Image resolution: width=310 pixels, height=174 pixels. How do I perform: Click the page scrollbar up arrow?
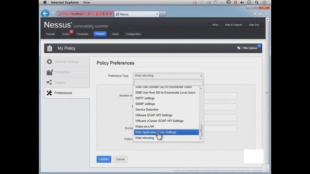(267, 19)
